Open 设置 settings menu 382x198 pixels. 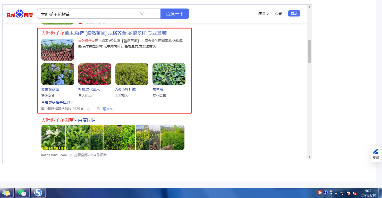pyautogui.click(x=278, y=14)
